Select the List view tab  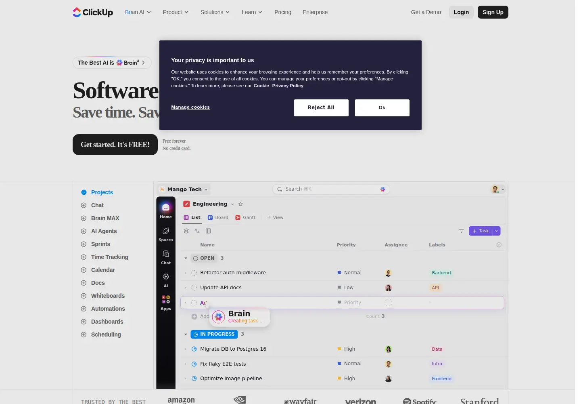(x=192, y=217)
